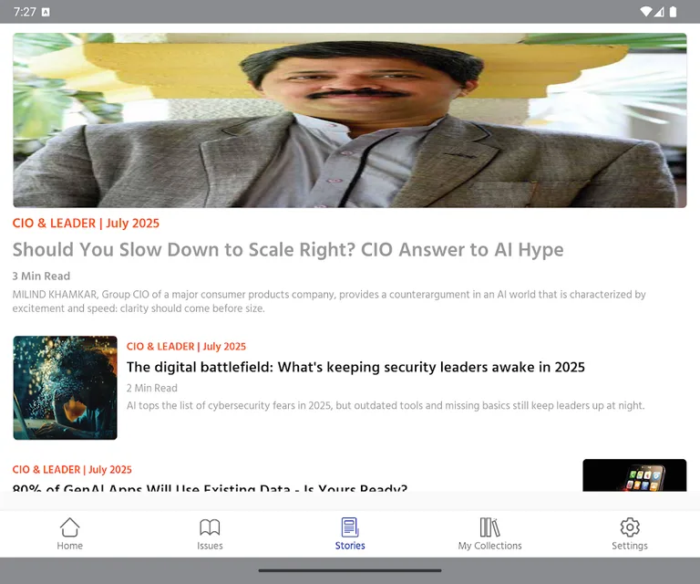The height and width of the screenshot is (584, 700).
Task: Switch to My Collections tab label
Action: pos(489,546)
